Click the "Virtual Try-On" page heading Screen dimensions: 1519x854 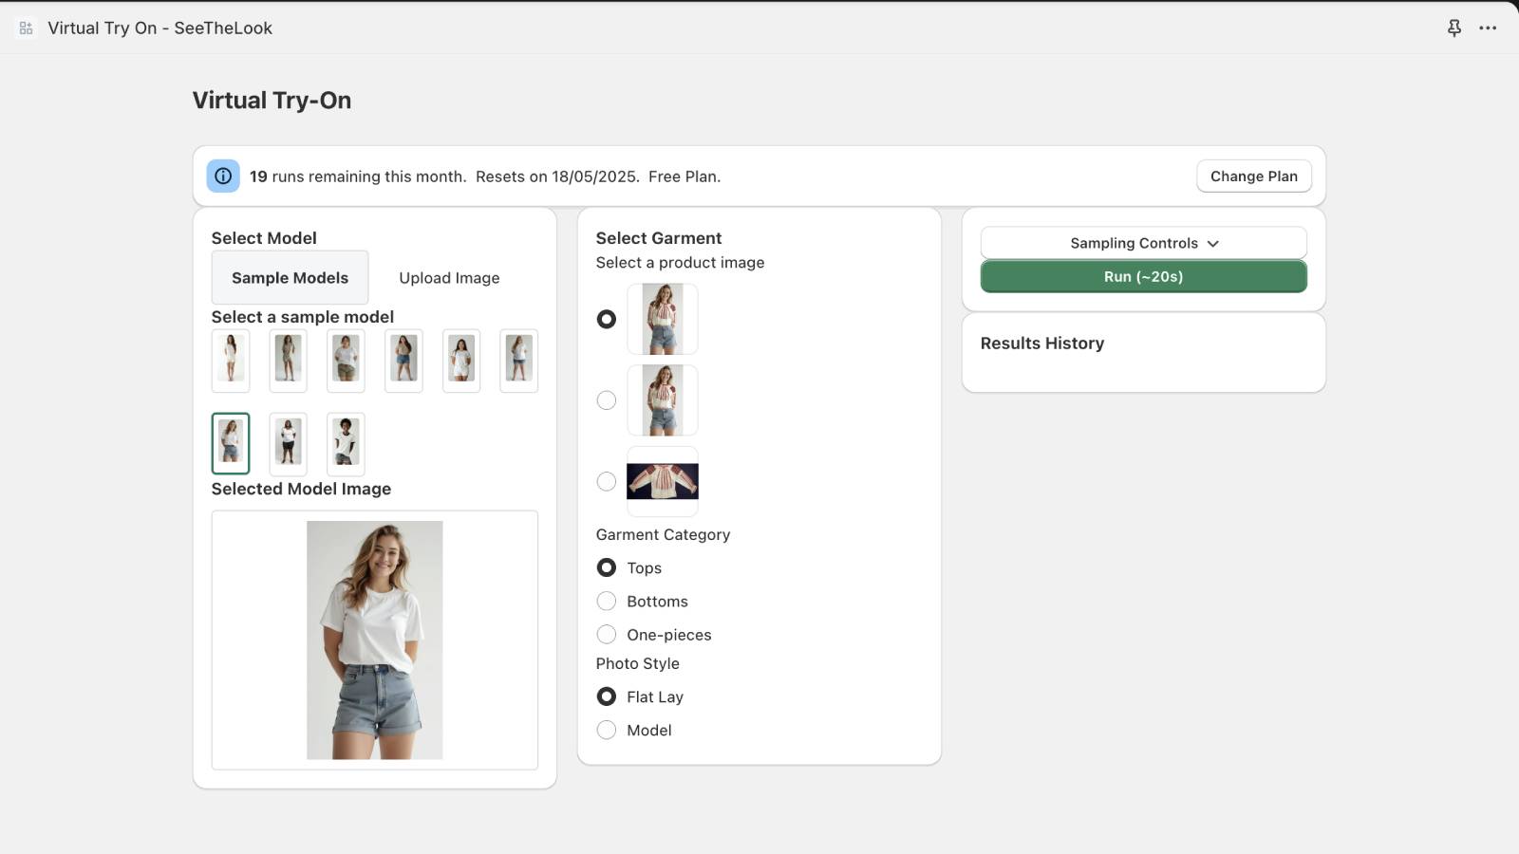(272, 101)
